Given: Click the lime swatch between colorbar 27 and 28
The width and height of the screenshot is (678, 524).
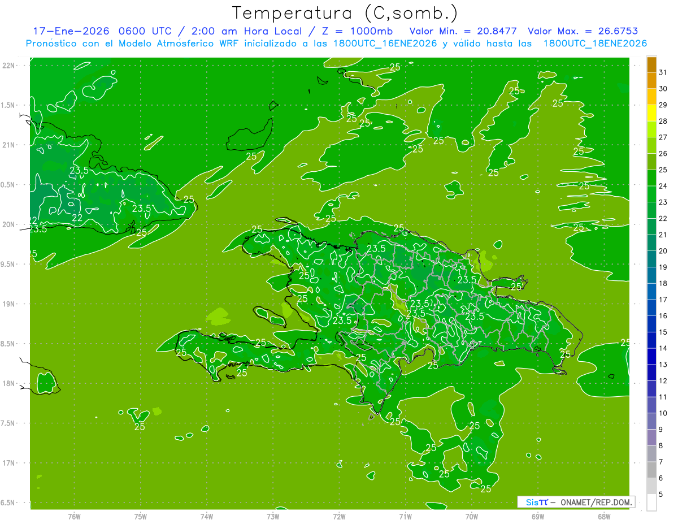Looking at the screenshot, I should [651, 129].
